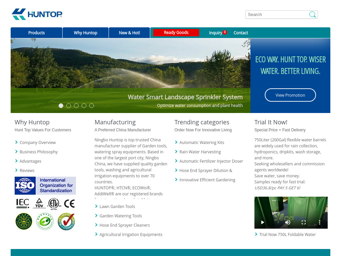Click the chevron beside Lawn Garden Tools

96,206
